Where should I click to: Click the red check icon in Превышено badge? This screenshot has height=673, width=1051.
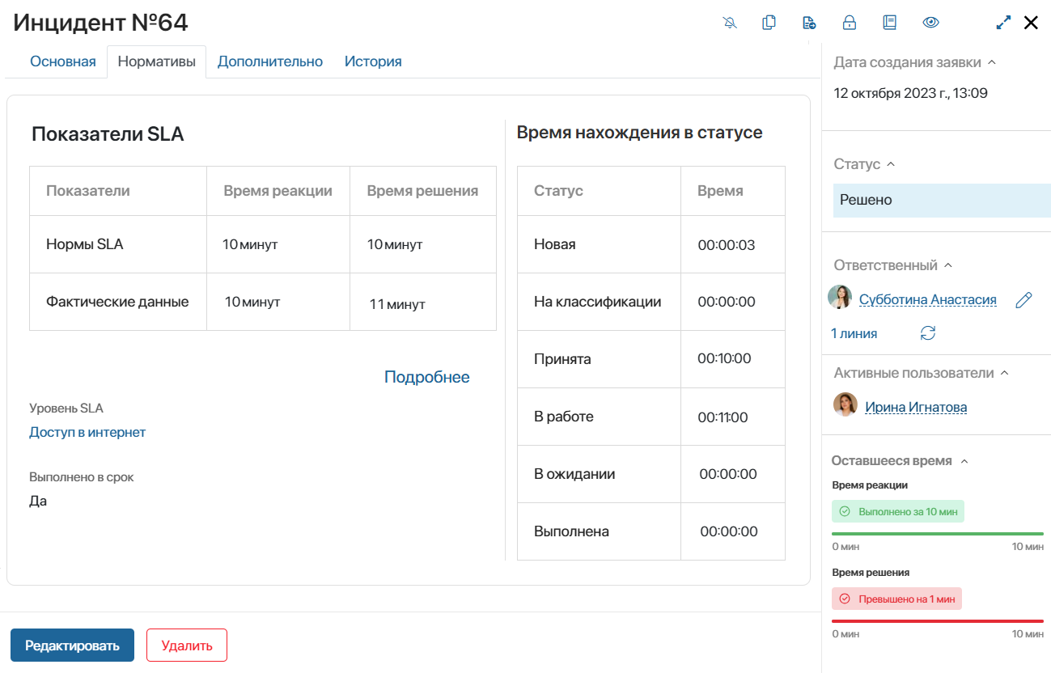[845, 599]
